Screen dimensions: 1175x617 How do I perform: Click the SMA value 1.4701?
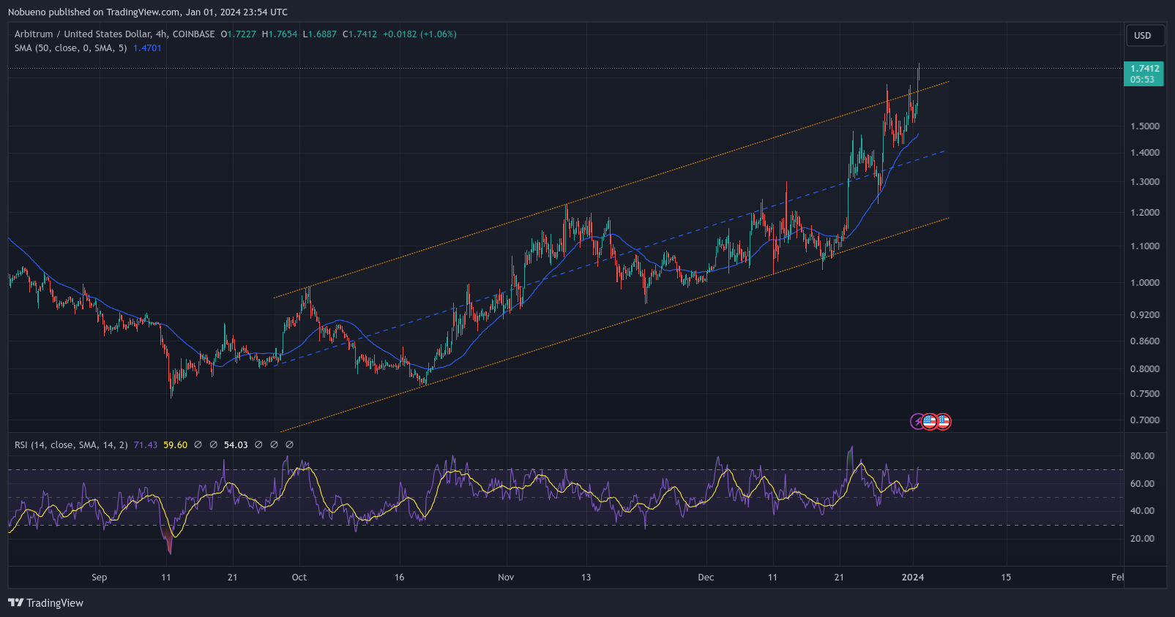147,48
